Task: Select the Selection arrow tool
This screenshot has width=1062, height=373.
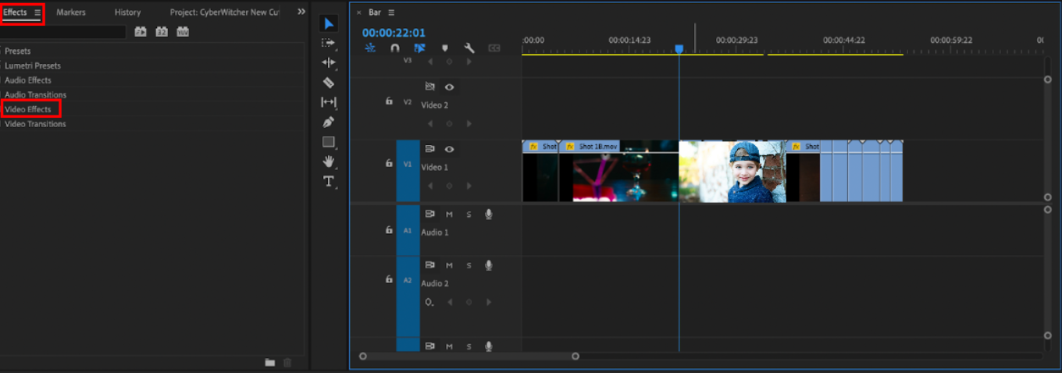Action: click(x=329, y=23)
